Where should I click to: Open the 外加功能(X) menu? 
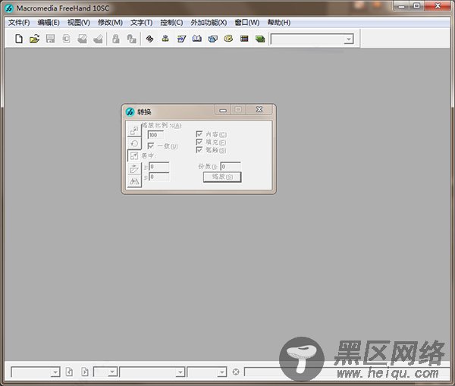pyautogui.click(x=209, y=23)
